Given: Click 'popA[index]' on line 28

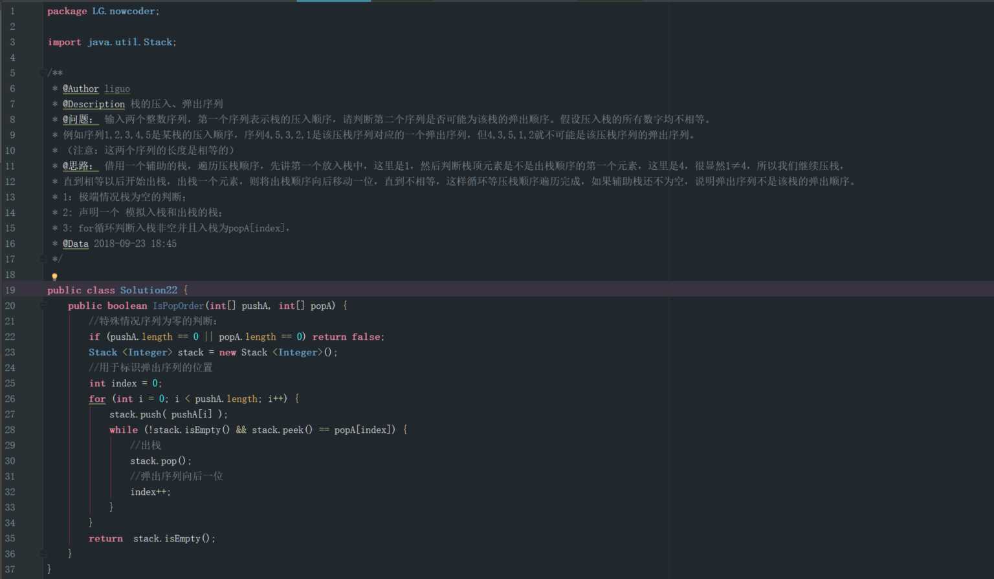Looking at the screenshot, I should click(365, 430).
